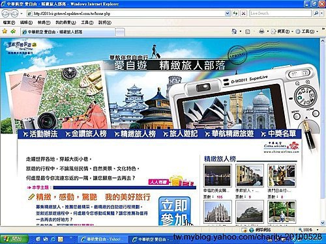Open the 檔案(F) menu
326x244 pixels.
tap(9, 23)
